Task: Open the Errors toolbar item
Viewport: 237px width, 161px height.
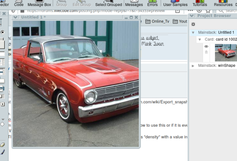Action: pos(152,4)
